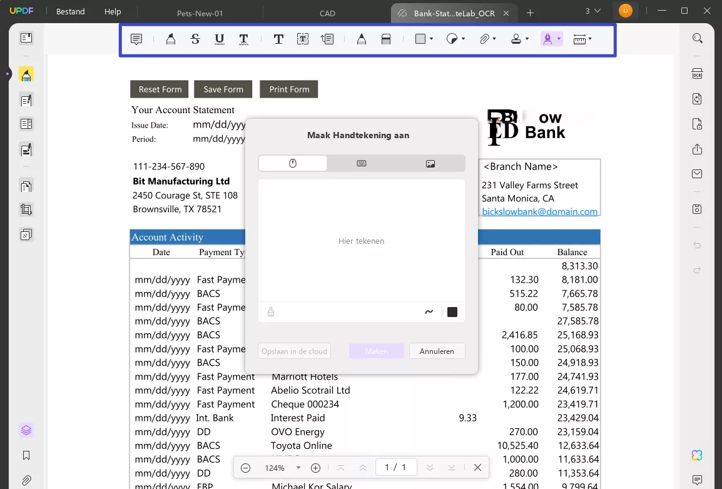Select the Signature tool

click(547, 39)
